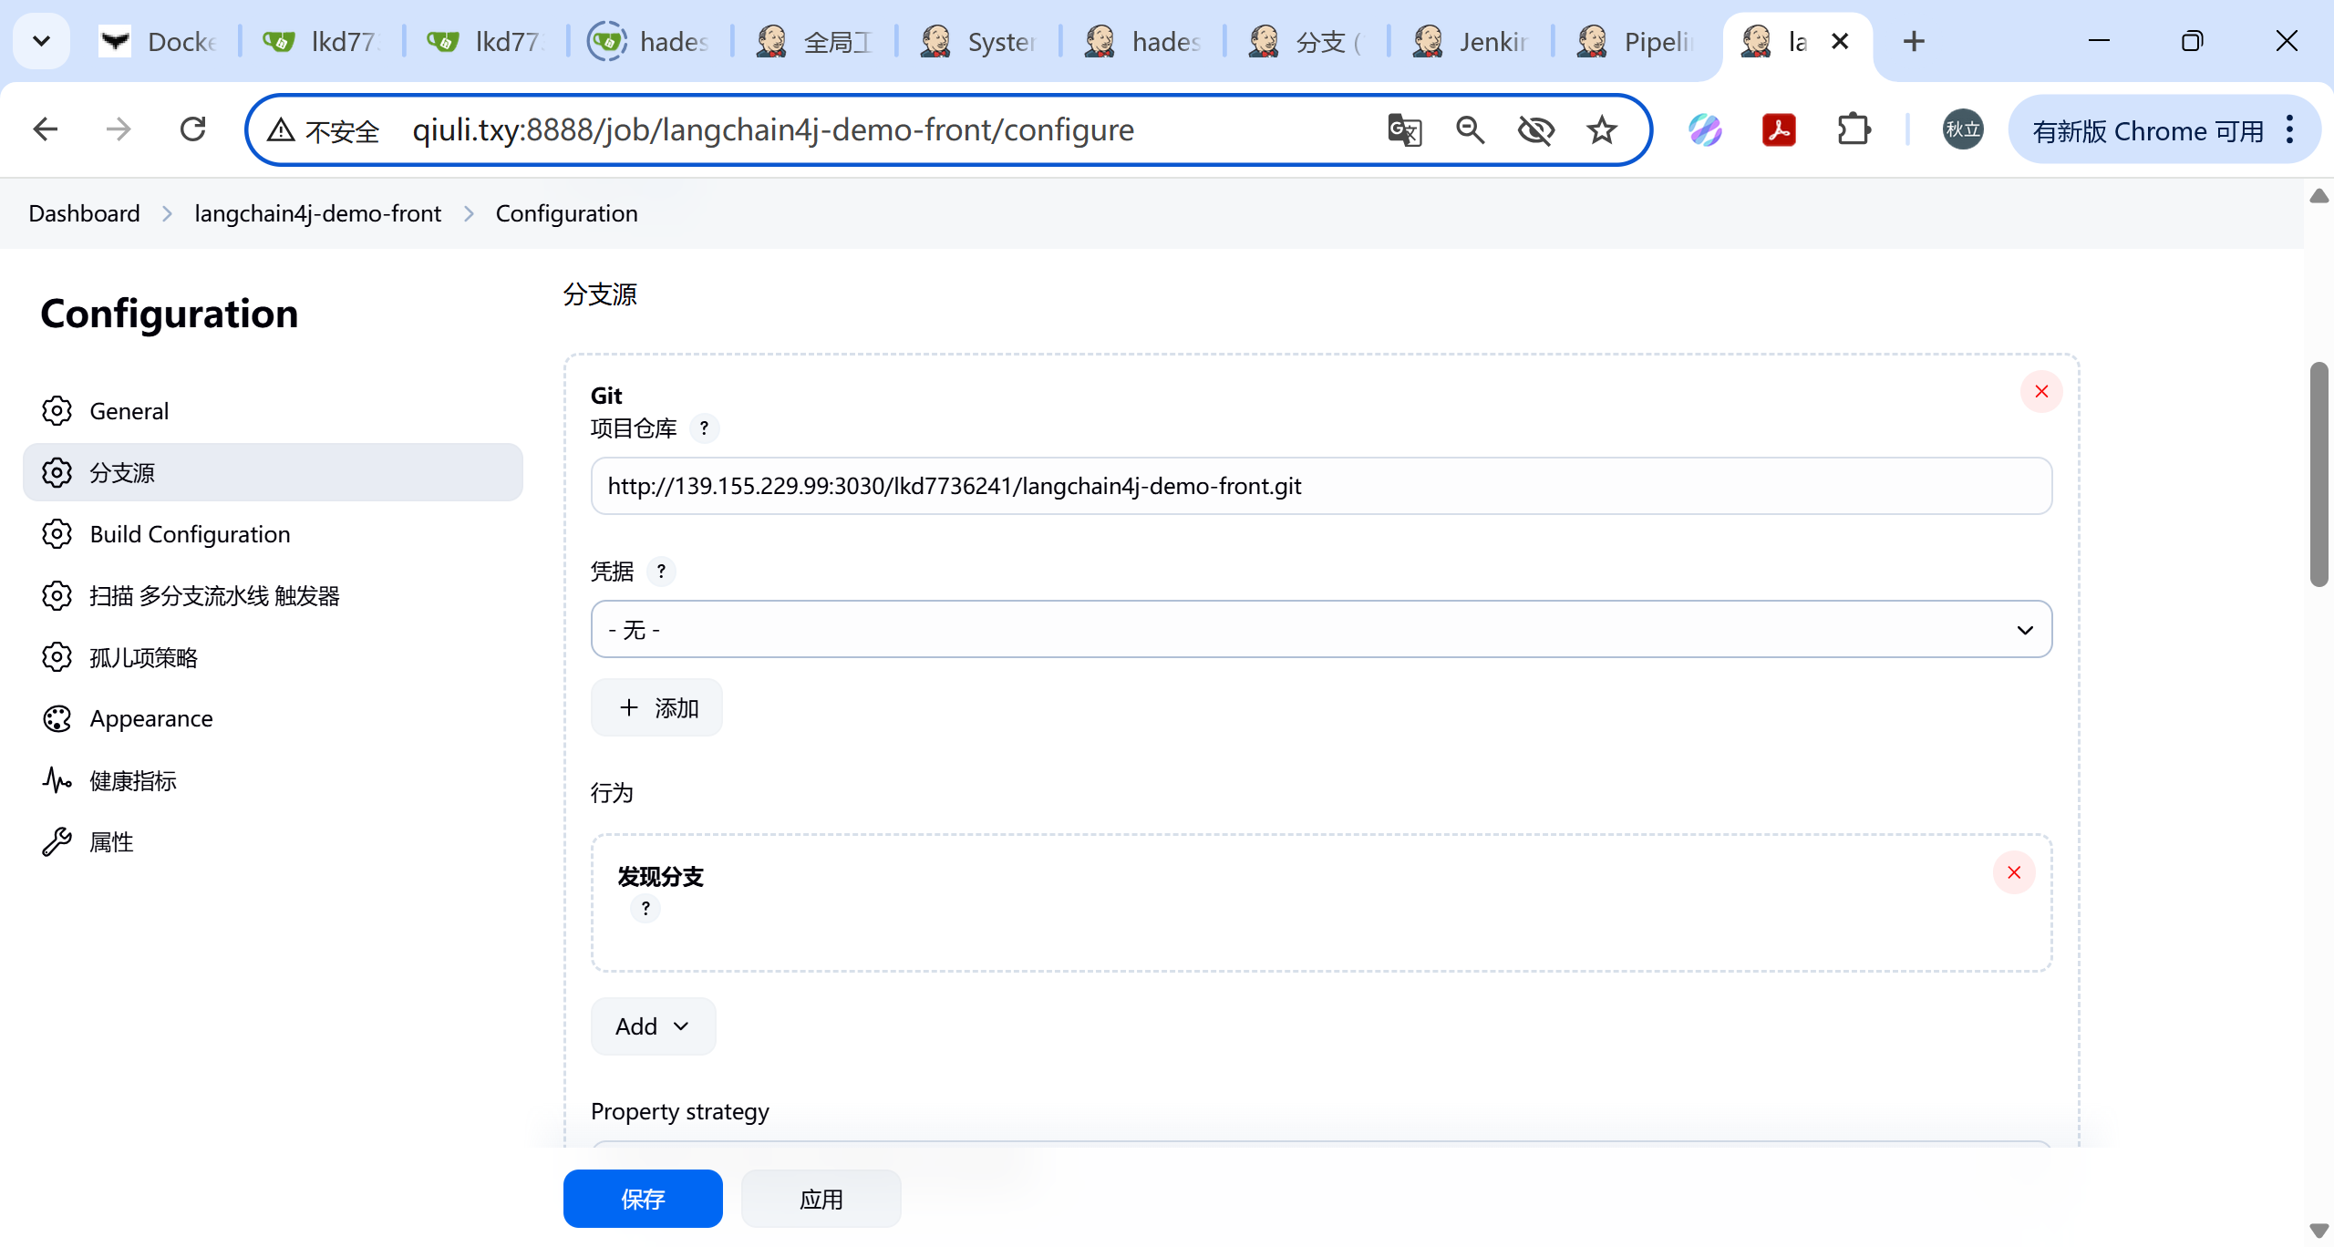Click the Adobe Acrobat extension icon
The width and height of the screenshot is (2334, 1247).
click(1779, 130)
